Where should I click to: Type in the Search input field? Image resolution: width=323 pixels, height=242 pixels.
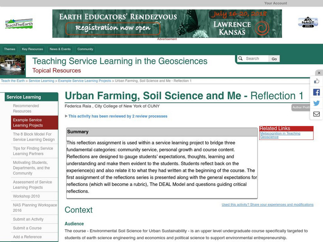(256, 58)
